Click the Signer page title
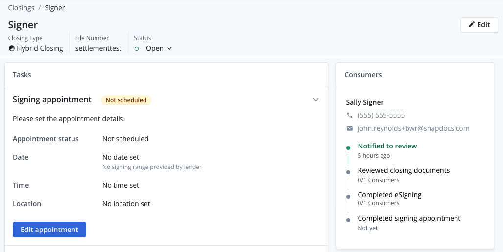This screenshot has height=252, width=503. click(23, 25)
